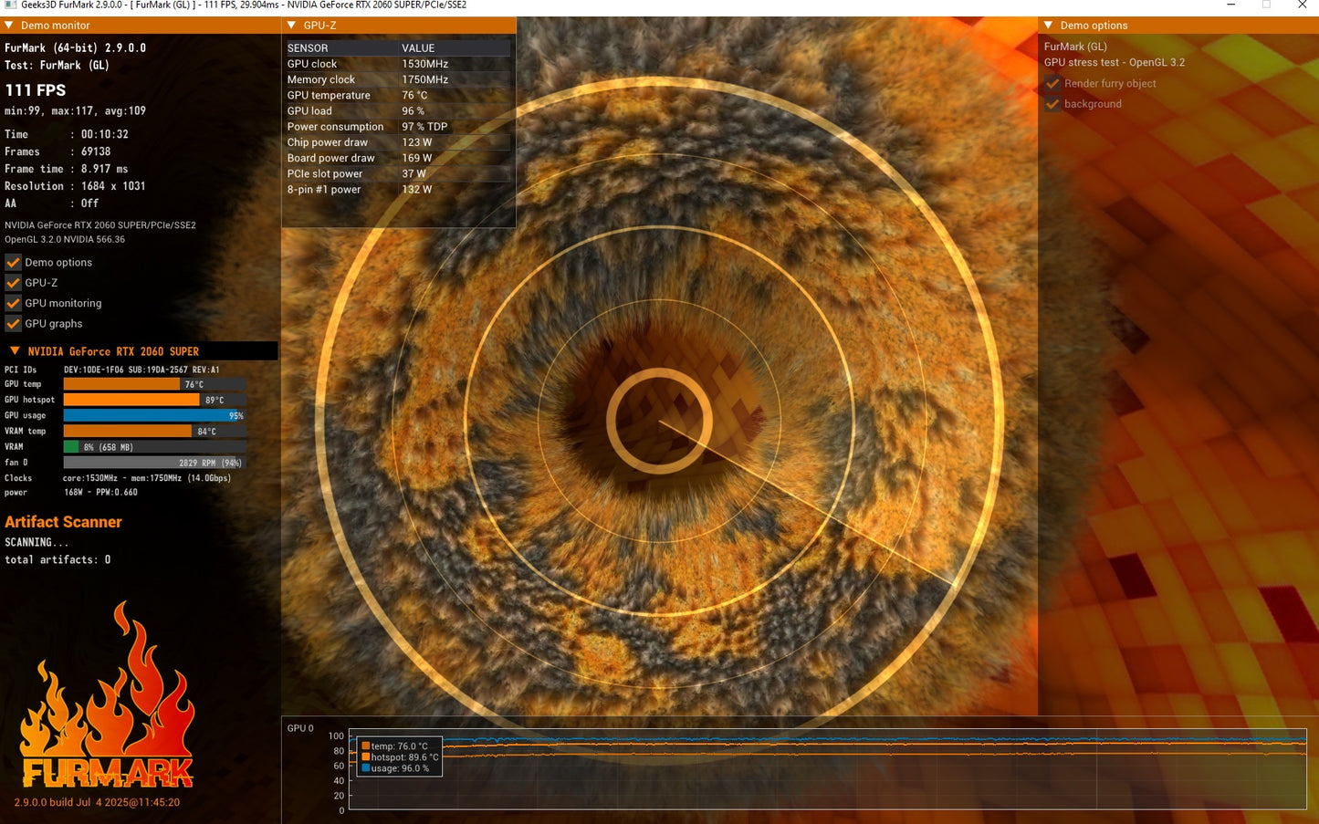The height and width of the screenshot is (824, 1319).
Task: Click the total artifacts: 0 line
Action: (58, 559)
